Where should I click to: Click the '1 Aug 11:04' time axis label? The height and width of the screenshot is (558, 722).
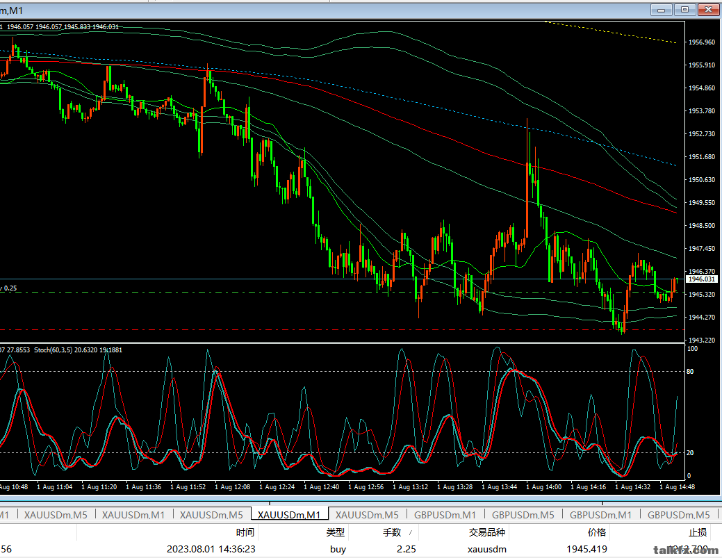(x=54, y=486)
